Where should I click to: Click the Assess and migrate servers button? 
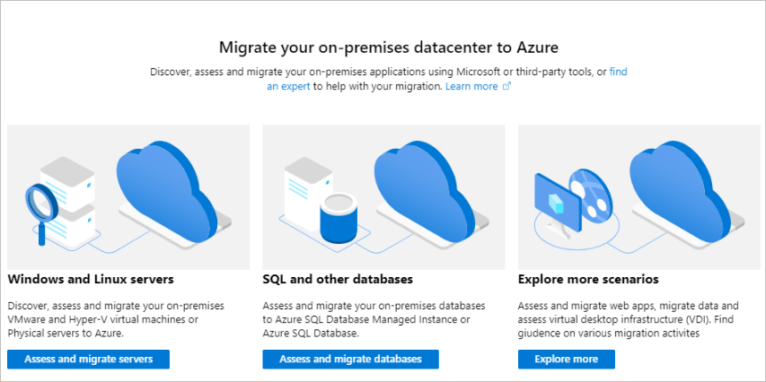[x=88, y=359]
